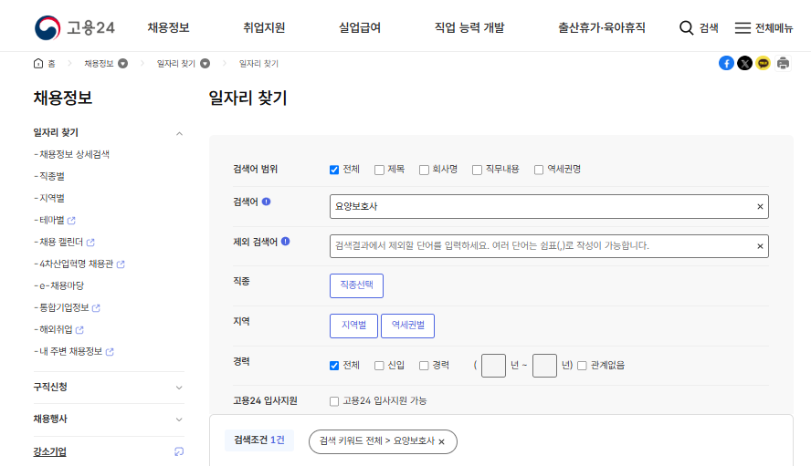This screenshot has height=466, width=811.
Task: Click external link icon beside 통합기업정보
Action: click(x=96, y=308)
